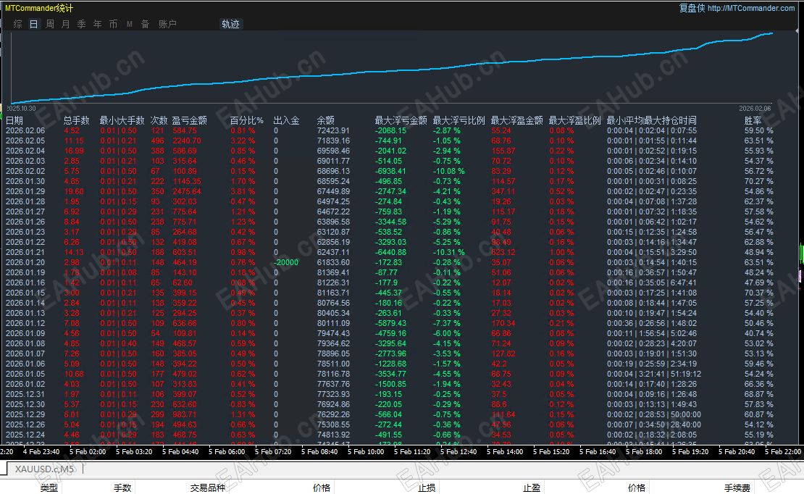Open the 币 symbol statistics tab

pyautogui.click(x=113, y=24)
